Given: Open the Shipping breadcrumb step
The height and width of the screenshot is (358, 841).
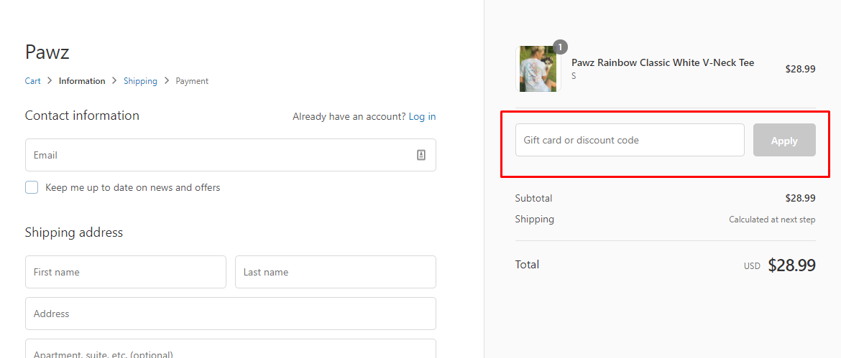Looking at the screenshot, I should [140, 81].
